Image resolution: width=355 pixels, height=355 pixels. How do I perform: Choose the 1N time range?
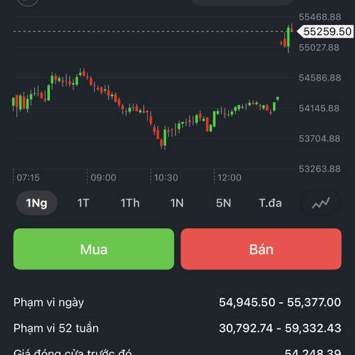click(177, 203)
